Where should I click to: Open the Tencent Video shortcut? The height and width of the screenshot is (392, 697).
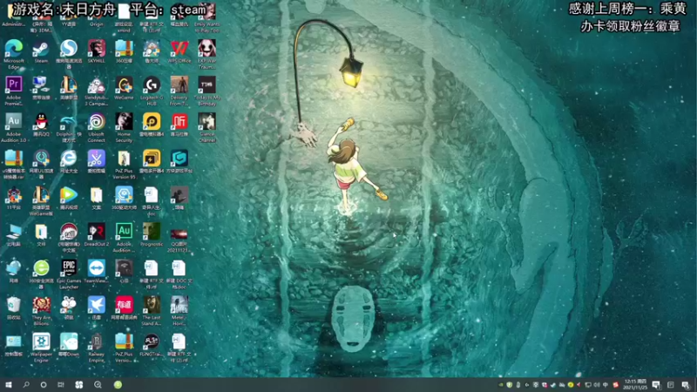pos(69,198)
